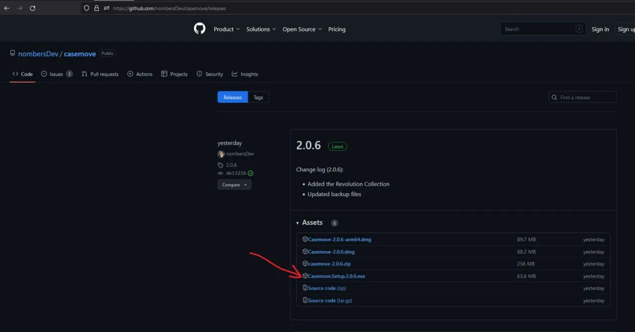
Task: Click the slash shortcut icon in Search
Action: pyautogui.click(x=579, y=29)
